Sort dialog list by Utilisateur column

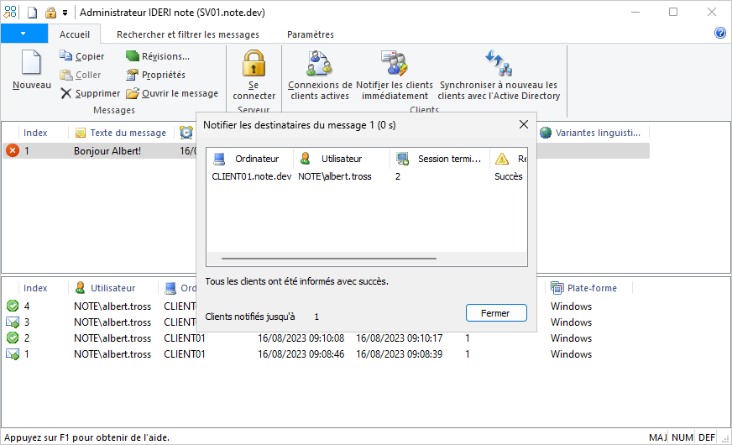[342, 159]
